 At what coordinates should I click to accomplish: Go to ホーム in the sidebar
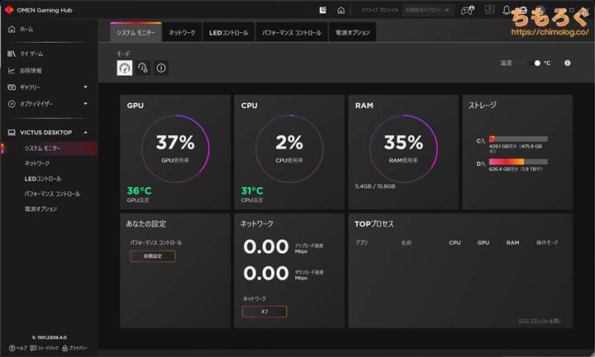(x=26, y=29)
